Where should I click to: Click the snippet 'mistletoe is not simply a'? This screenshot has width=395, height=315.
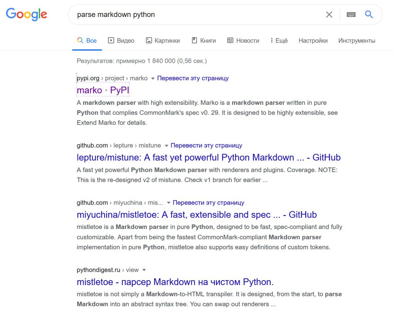click(x=110, y=294)
